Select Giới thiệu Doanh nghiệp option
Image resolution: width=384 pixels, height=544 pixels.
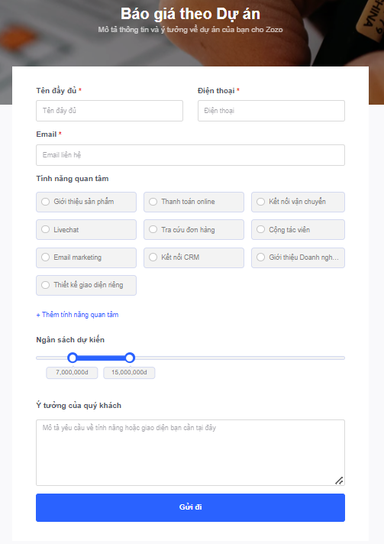coord(298,257)
